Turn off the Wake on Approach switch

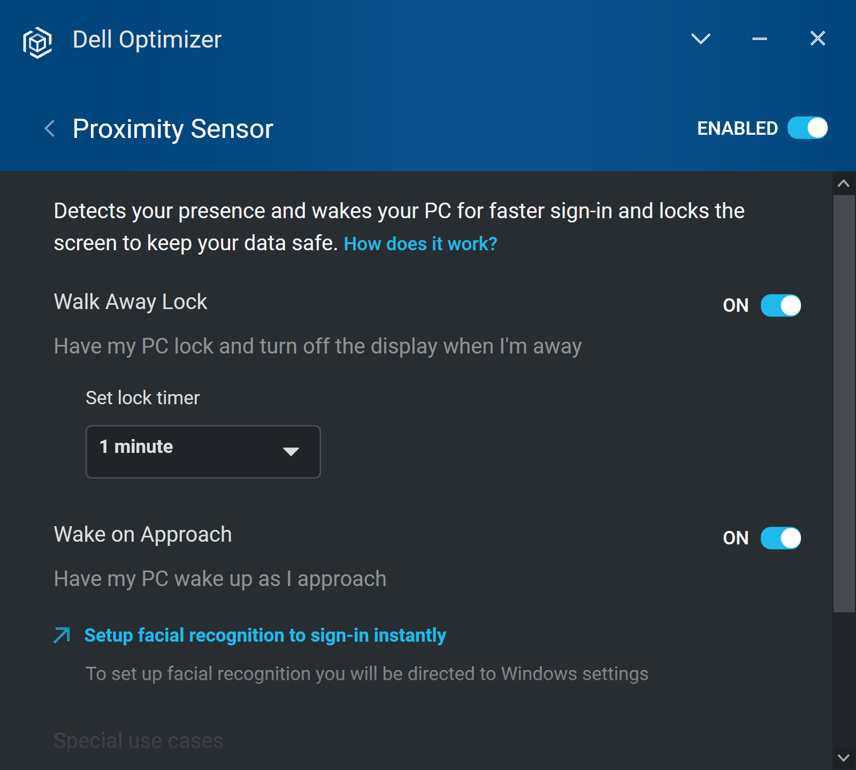click(781, 538)
